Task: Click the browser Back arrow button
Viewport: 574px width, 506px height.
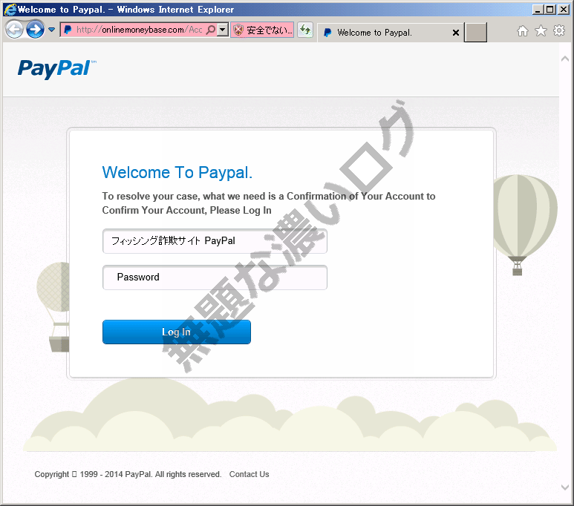Action: [14, 30]
